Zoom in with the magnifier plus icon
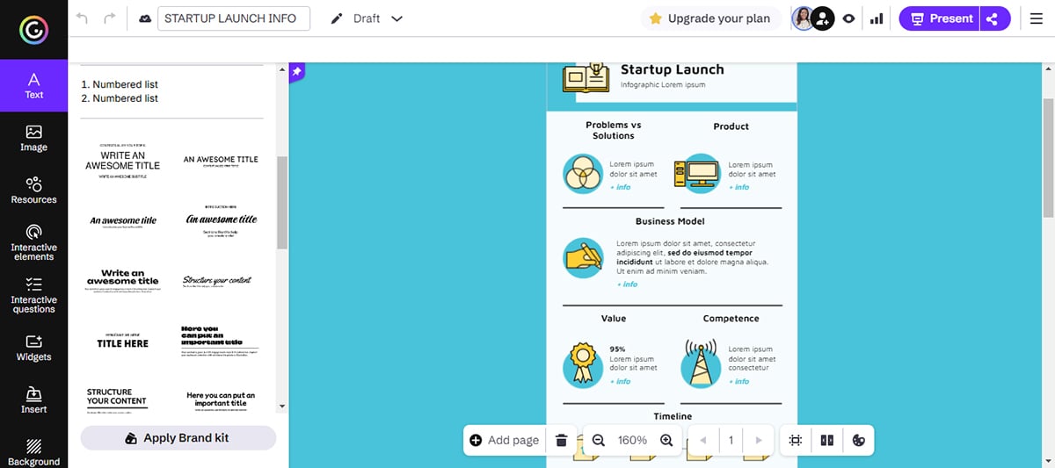The height and width of the screenshot is (468, 1055). point(666,440)
